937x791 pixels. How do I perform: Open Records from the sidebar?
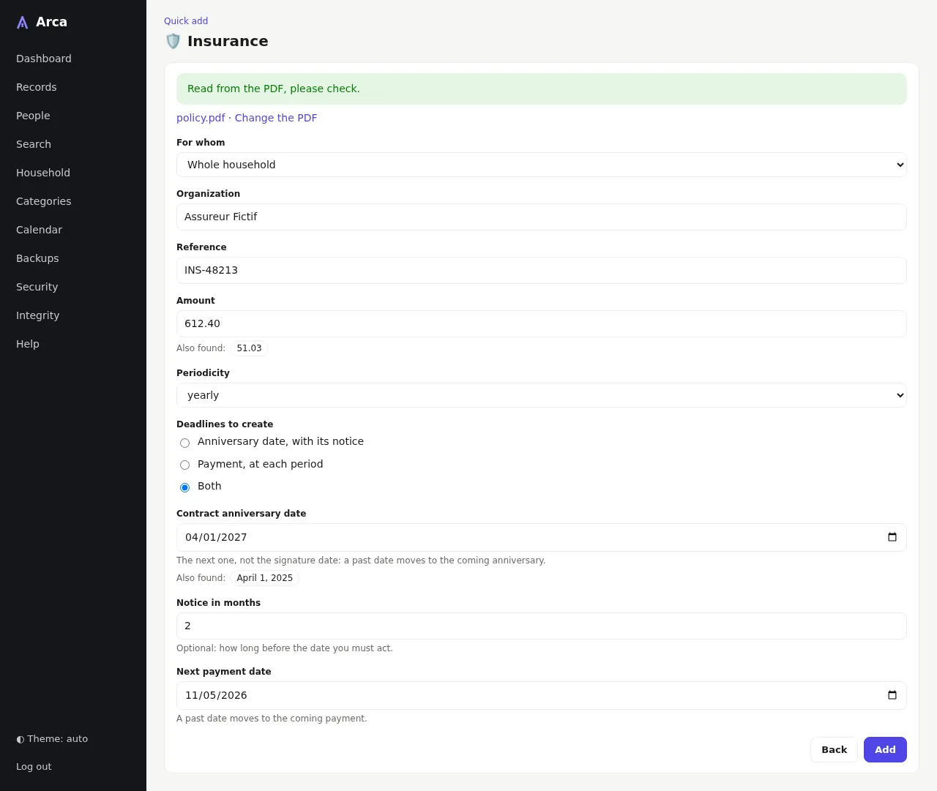(x=37, y=87)
